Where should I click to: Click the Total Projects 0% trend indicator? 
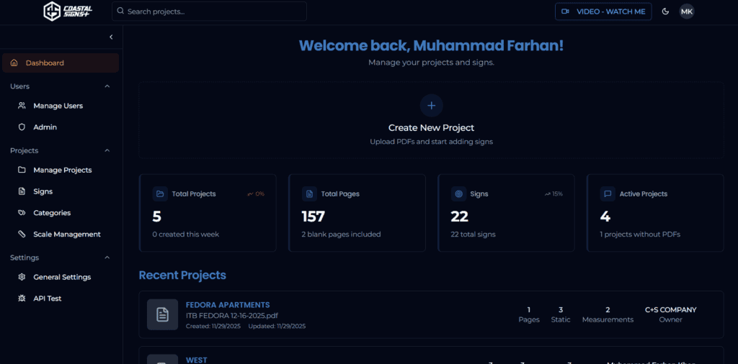point(256,194)
